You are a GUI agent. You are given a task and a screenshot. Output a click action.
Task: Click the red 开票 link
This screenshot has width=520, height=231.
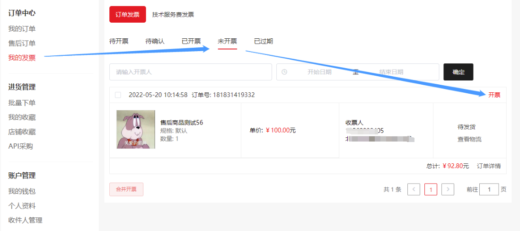point(494,95)
